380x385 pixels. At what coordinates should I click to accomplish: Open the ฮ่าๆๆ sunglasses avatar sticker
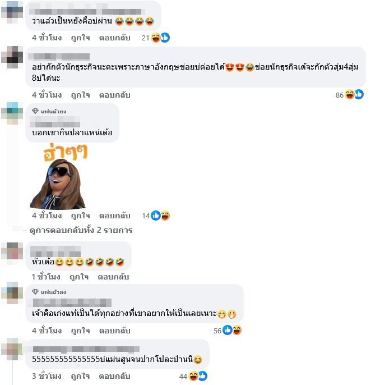tap(59, 176)
